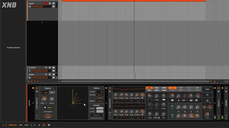Open the Polysynth Note section

[207, 89]
